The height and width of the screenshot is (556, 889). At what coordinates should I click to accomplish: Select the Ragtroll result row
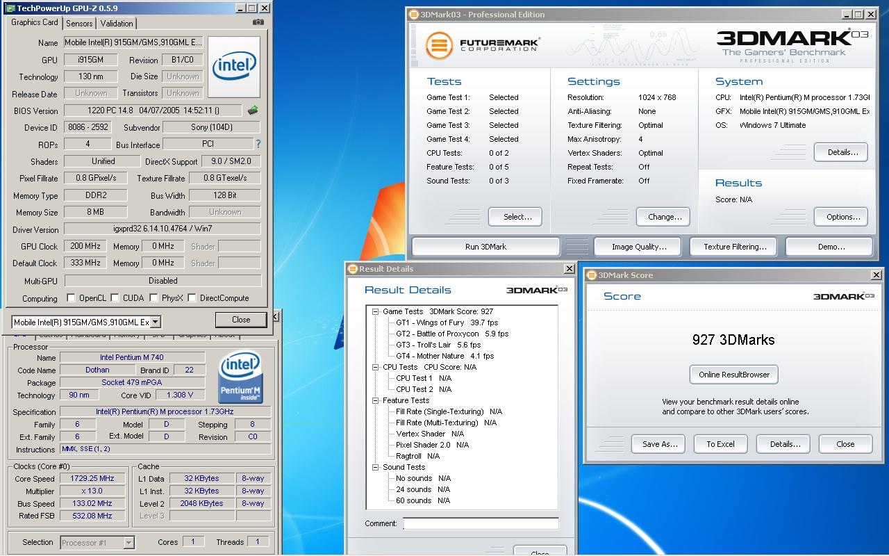[x=417, y=457]
